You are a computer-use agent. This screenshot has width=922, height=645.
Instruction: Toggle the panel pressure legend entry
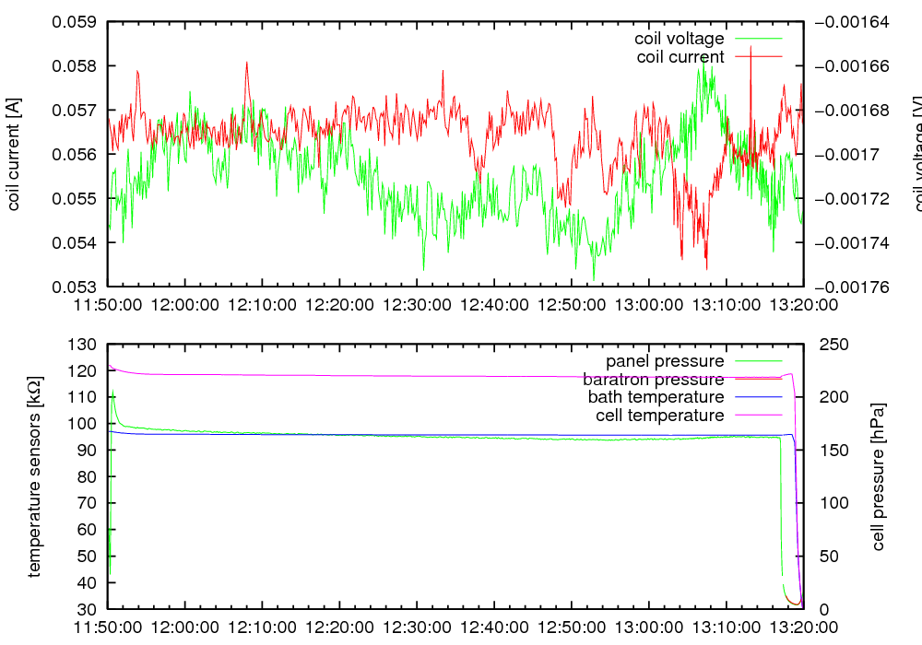[x=664, y=361]
